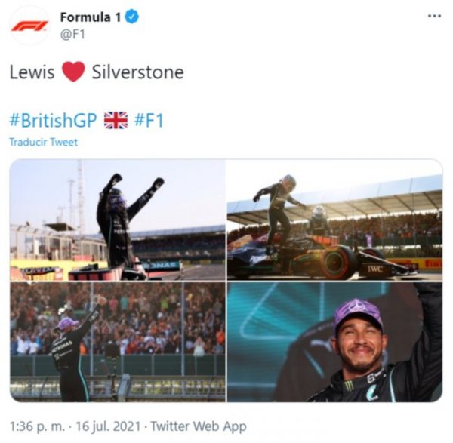The width and height of the screenshot is (453, 443).
Task: Open the tweet's more options ellipsis
Action: coord(433,16)
